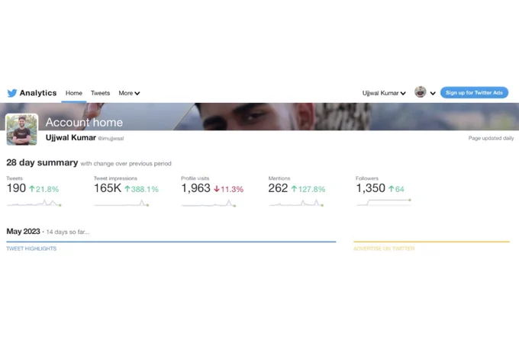Click the Profile visits sparkline chart

pos(209,203)
